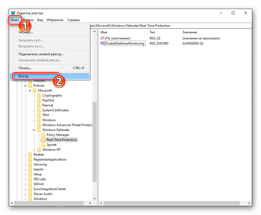The image size is (261, 215).
Task: Click tree pane horizontal scroll right arrow
Action: (90, 203)
